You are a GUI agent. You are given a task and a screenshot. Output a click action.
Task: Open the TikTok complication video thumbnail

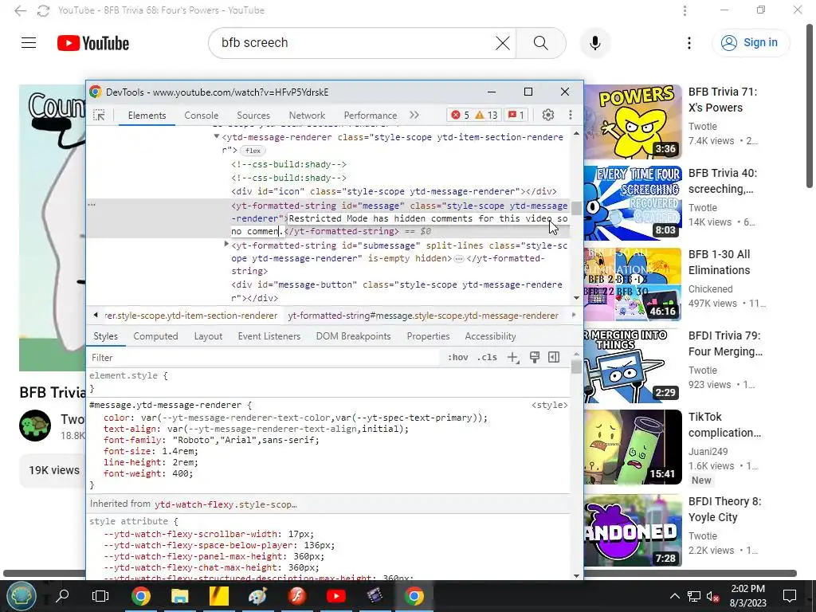pos(633,447)
